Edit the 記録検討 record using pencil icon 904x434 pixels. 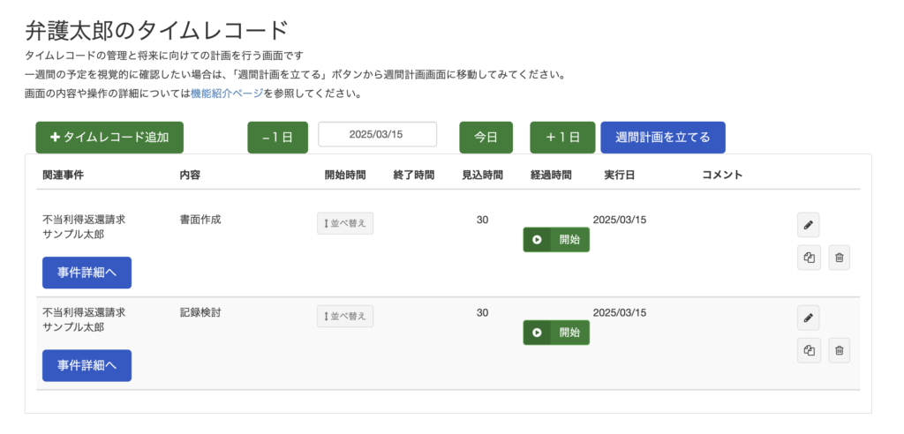tap(808, 318)
